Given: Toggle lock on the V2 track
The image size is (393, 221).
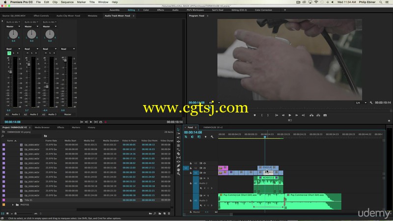Looking at the screenshot, I should coord(191,168).
